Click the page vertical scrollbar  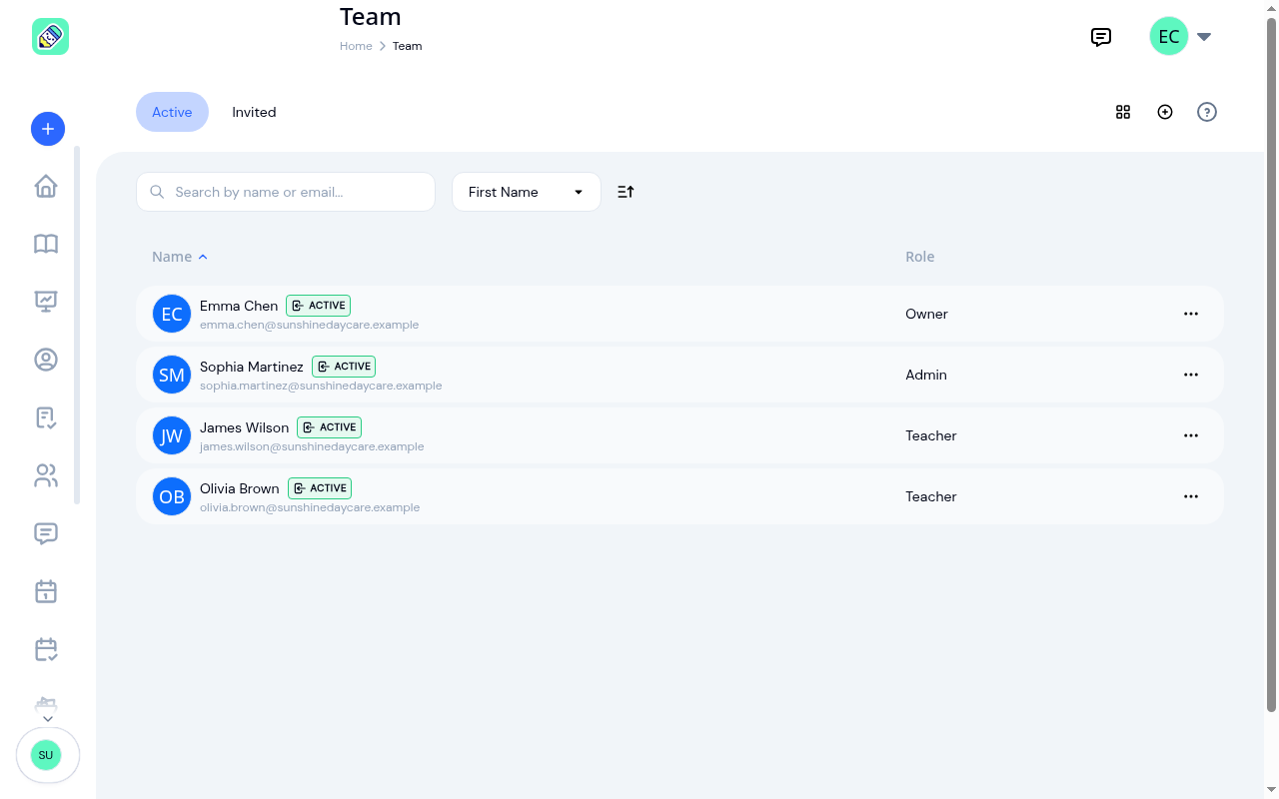click(1272, 365)
